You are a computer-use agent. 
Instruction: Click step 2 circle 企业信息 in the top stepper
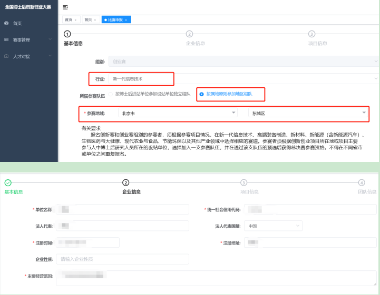click(x=189, y=34)
